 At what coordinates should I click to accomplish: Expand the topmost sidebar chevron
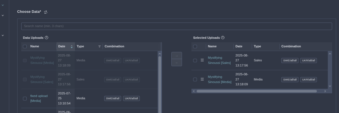[x=3, y=5]
